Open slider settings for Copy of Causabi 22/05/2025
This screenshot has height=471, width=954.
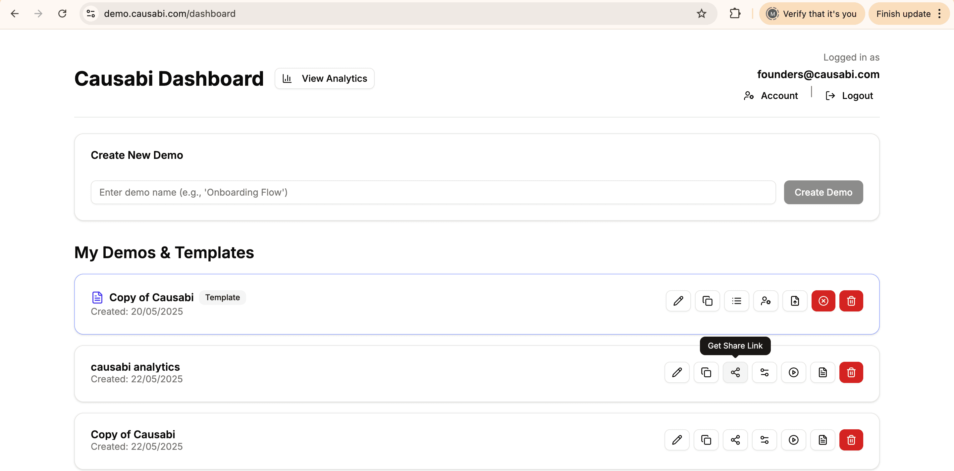pos(765,440)
